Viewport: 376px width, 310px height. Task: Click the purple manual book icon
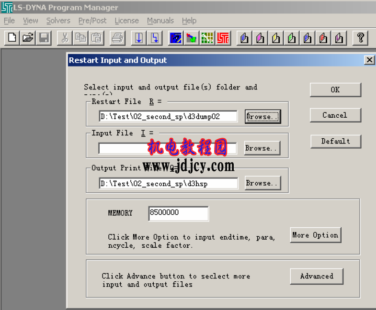pos(339,38)
